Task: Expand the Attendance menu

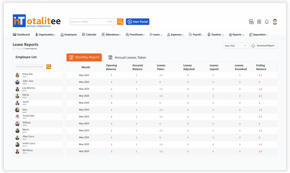Action: 111,35
